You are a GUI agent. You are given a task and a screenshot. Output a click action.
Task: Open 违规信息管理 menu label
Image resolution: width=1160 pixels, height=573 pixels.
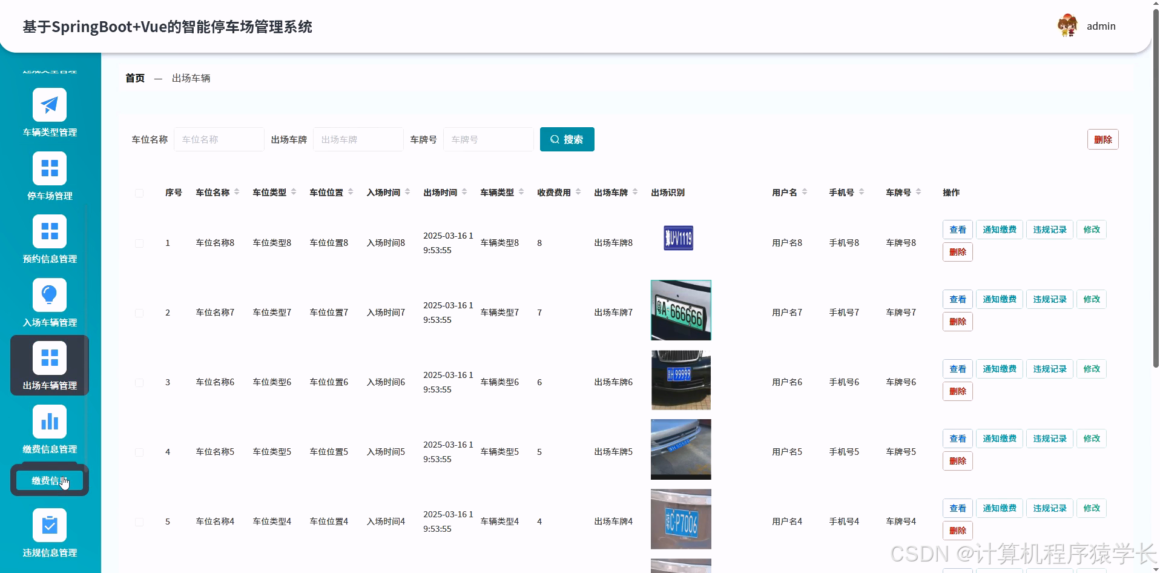[50, 552]
